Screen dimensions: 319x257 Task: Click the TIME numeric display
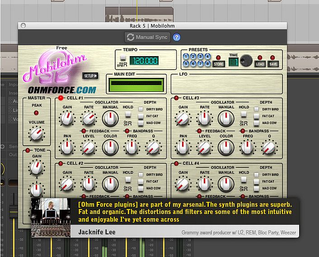point(234,62)
